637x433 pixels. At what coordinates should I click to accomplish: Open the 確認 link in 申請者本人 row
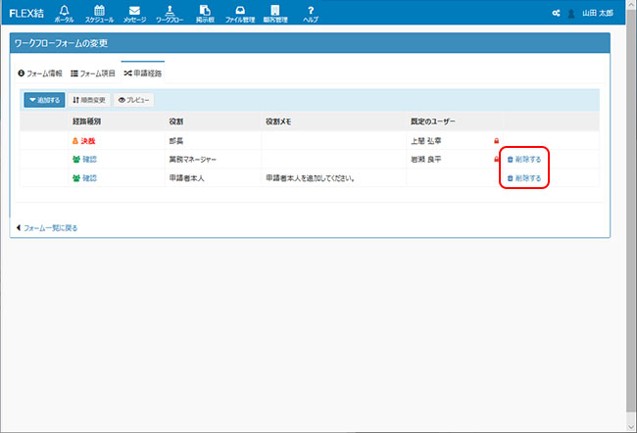[90, 178]
